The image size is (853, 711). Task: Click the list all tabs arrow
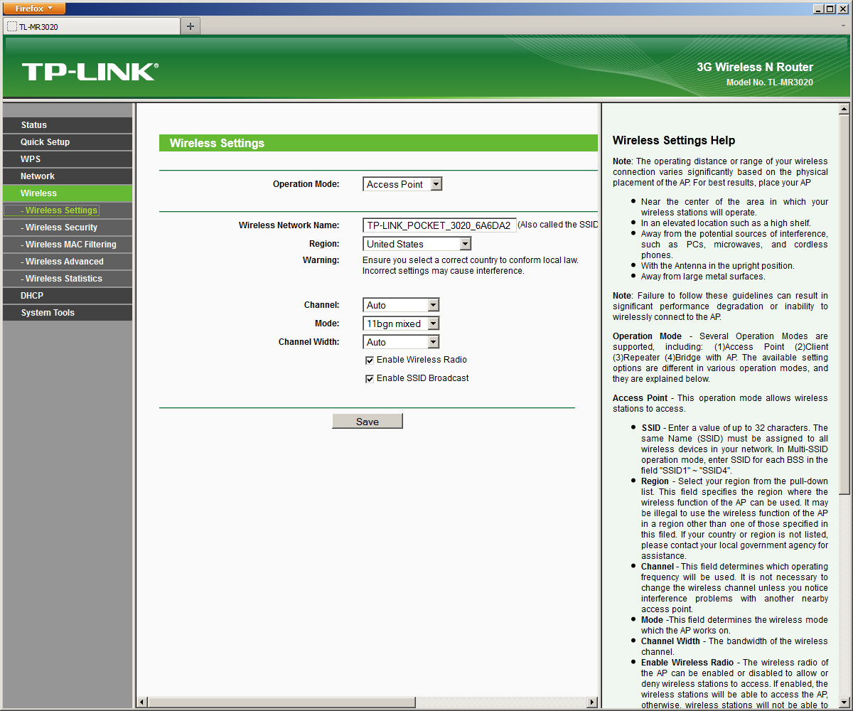click(x=843, y=26)
